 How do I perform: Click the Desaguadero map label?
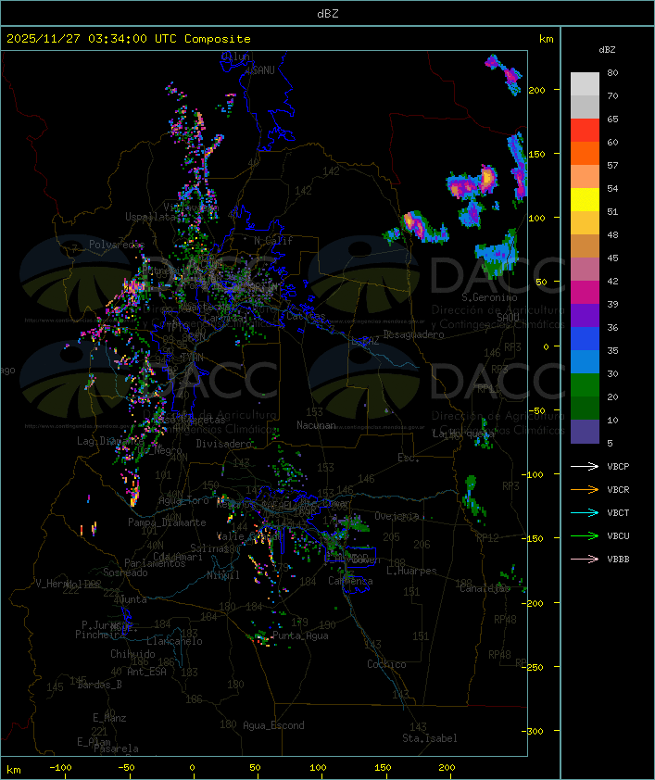[x=413, y=334]
